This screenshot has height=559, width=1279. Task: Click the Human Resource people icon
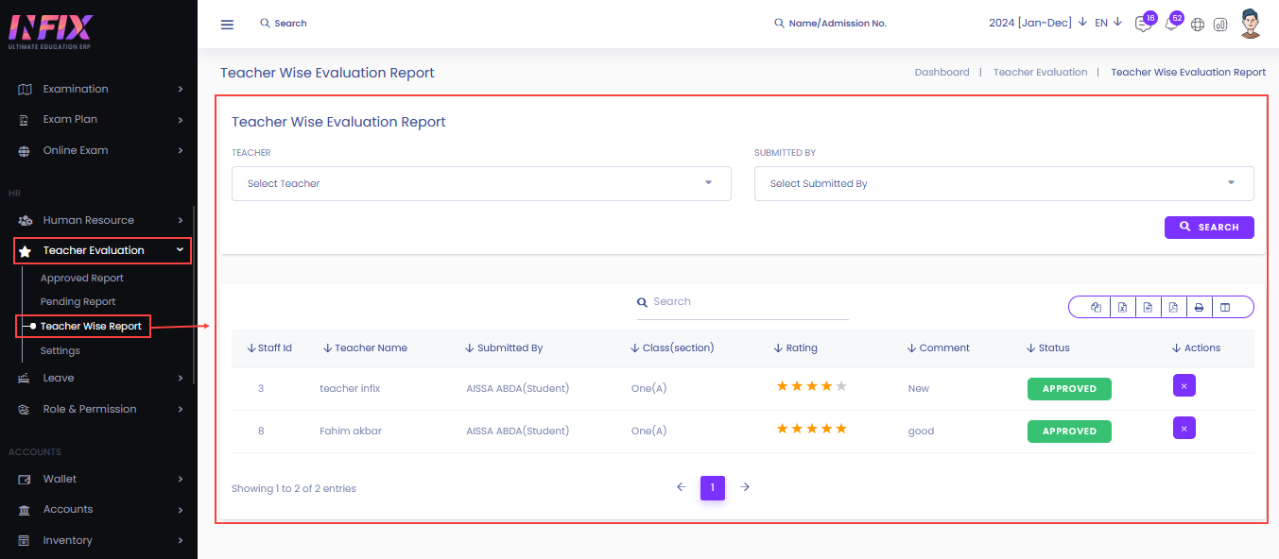[x=25, y=221]
